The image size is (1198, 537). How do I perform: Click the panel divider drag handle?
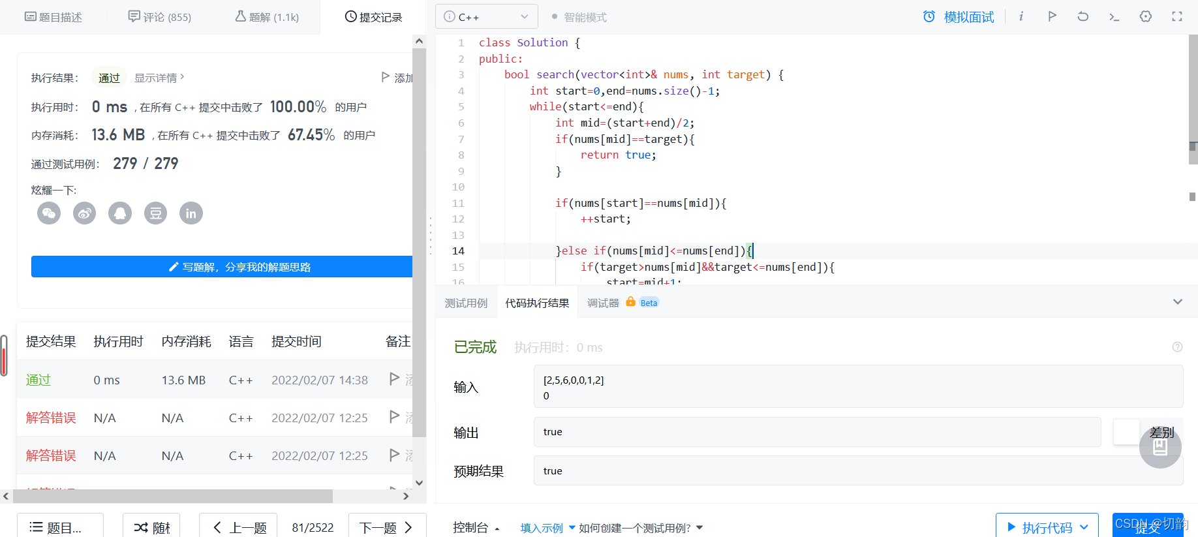click(x=431, y=236)
